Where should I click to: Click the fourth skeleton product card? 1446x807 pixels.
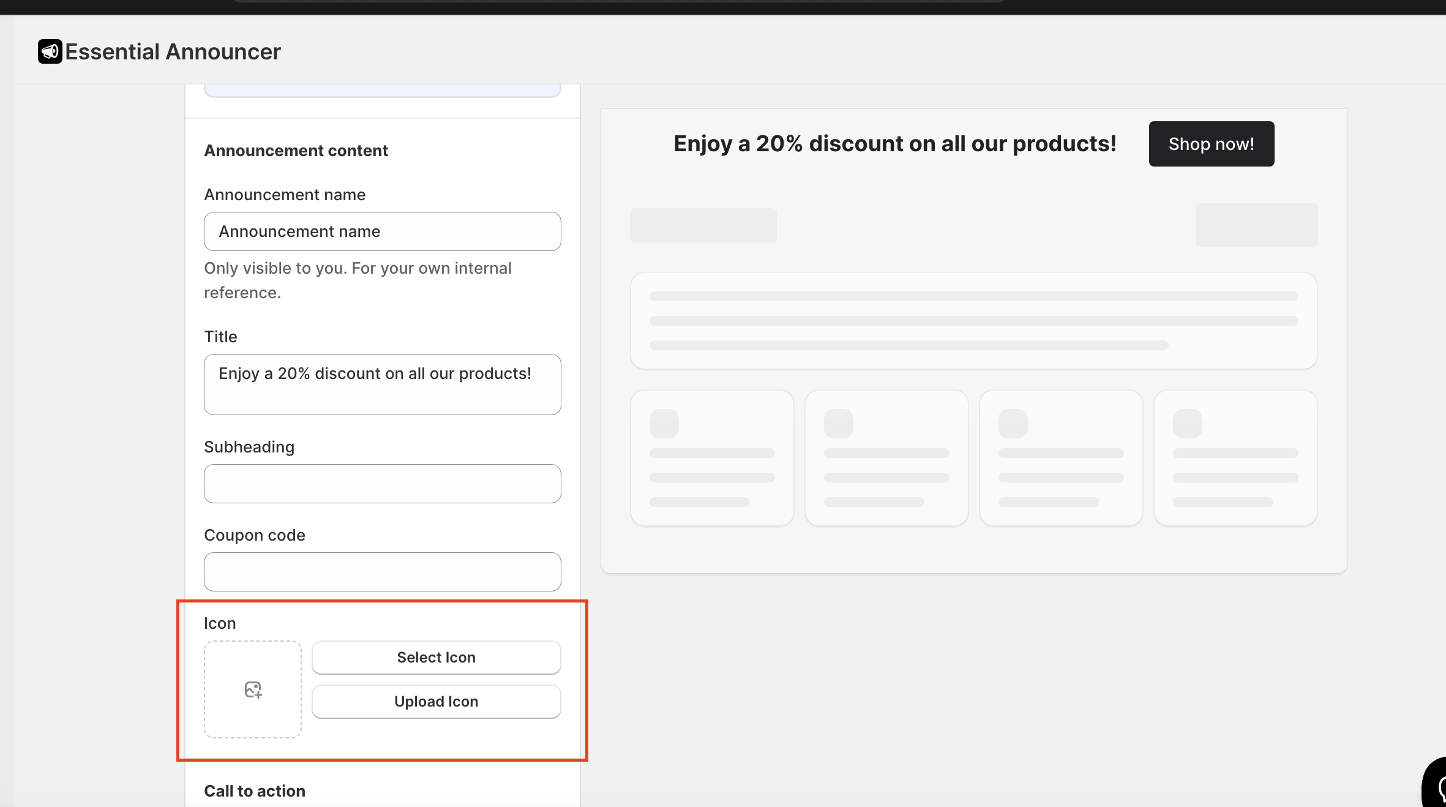[x=1235, y=458]
